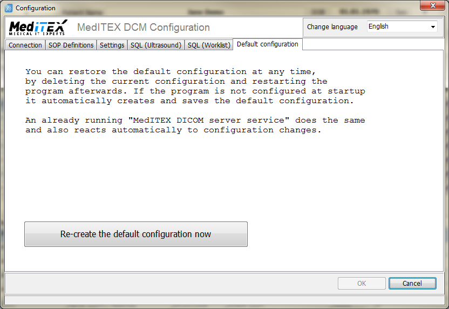Click the MedITEX Medical IT Experts logo
Viewport: 449px width, 309px height.
coord(38,28)
